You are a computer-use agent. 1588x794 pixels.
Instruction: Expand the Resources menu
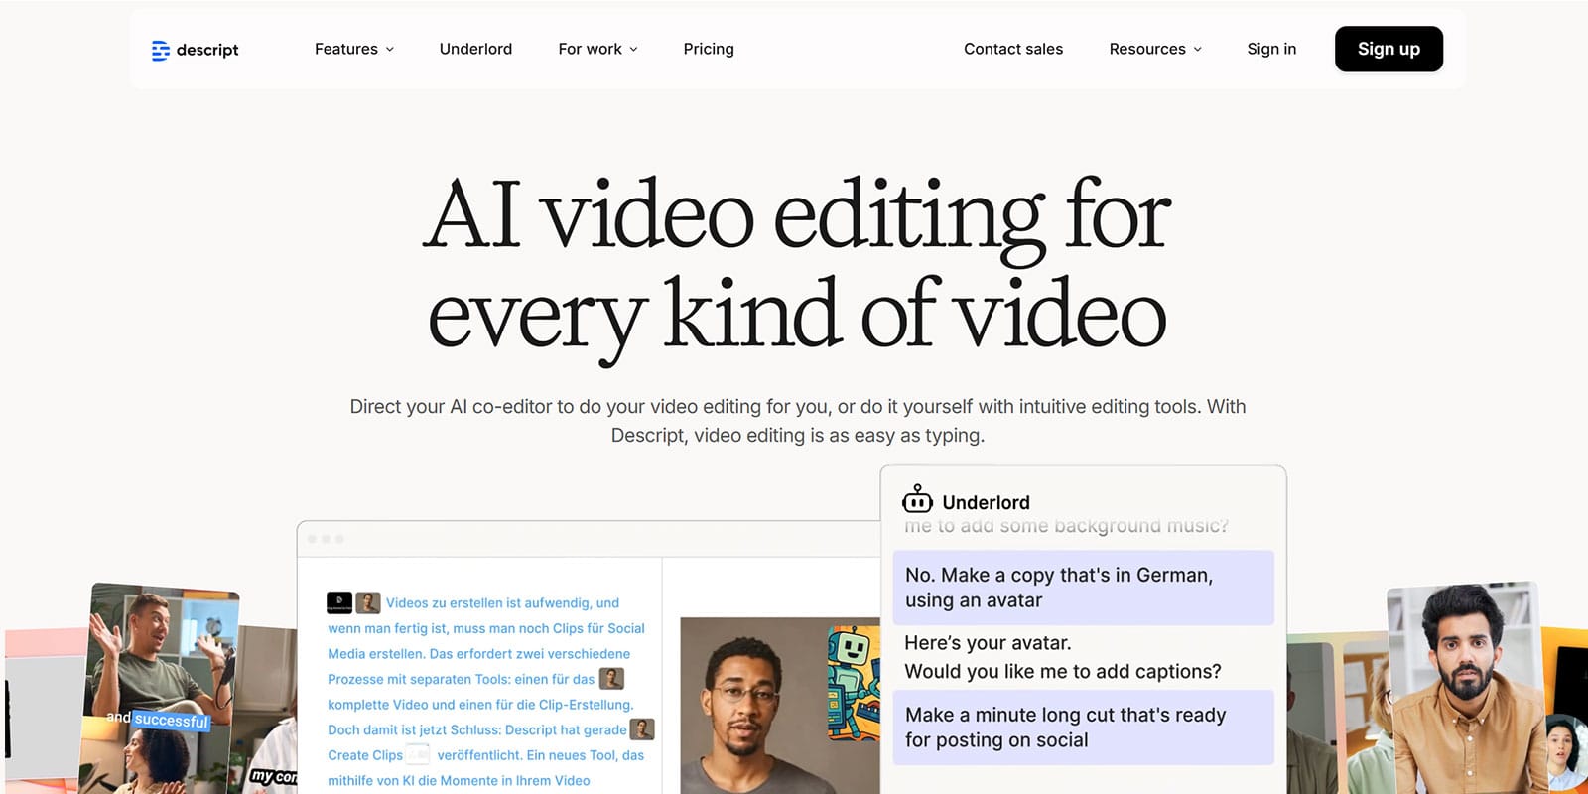pos(1155,49)
